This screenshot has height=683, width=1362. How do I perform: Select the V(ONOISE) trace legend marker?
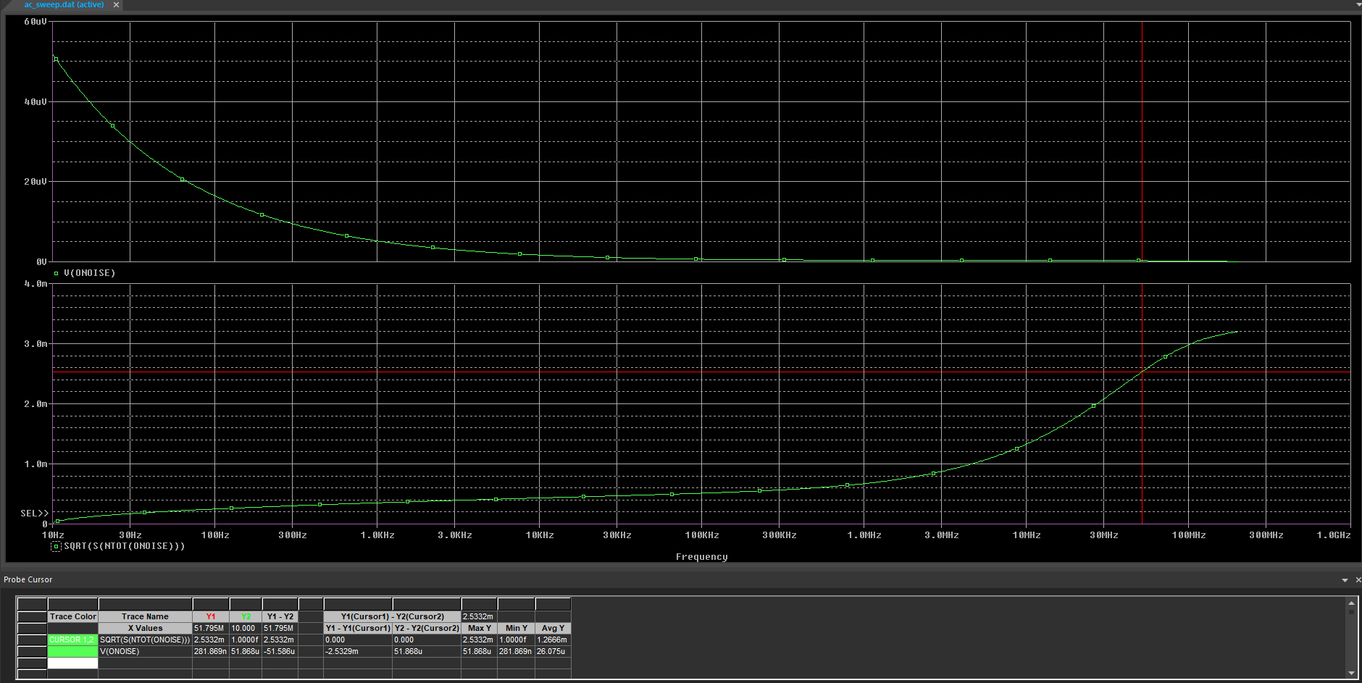[56, 273]
